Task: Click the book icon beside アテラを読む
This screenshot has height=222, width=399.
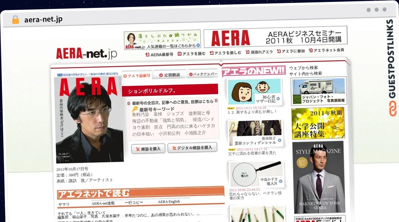Action: [180, 54]
